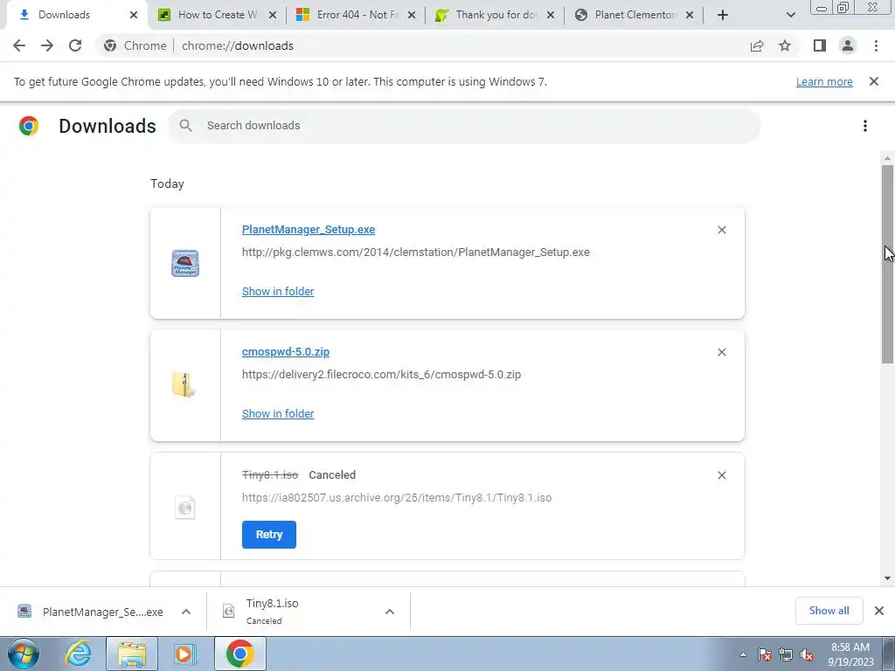Open the cmospwd-5.0.zip file link
Viewport: 895px width, 671px height.
pyautogui.click(x=286, y=352)
